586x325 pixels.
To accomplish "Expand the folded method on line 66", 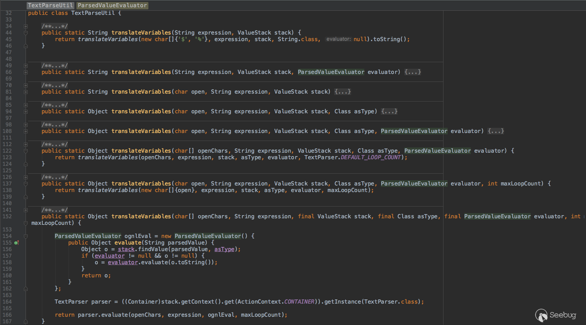I will (x=26, y=72).
